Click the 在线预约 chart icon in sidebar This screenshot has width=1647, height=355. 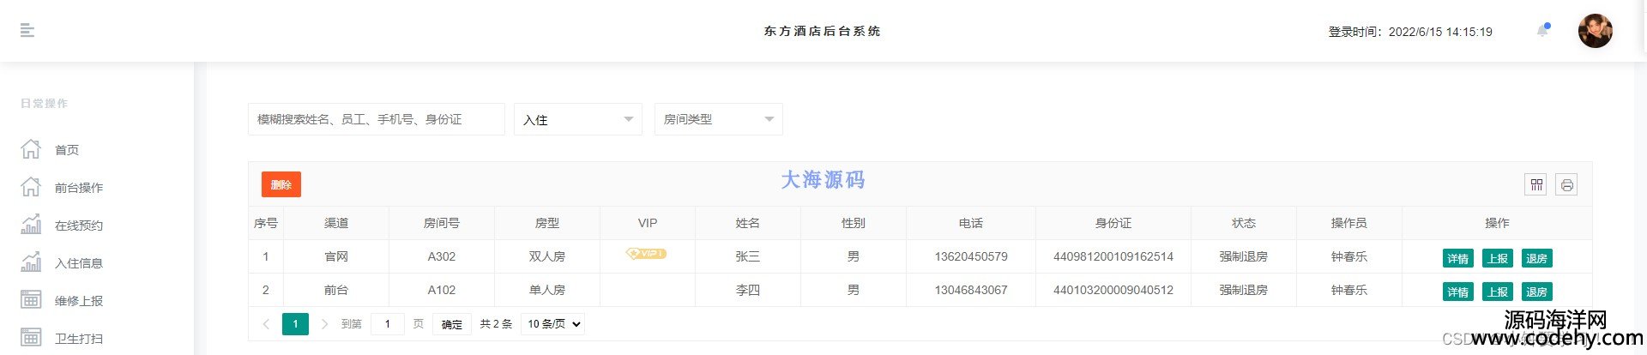[31, 225]
